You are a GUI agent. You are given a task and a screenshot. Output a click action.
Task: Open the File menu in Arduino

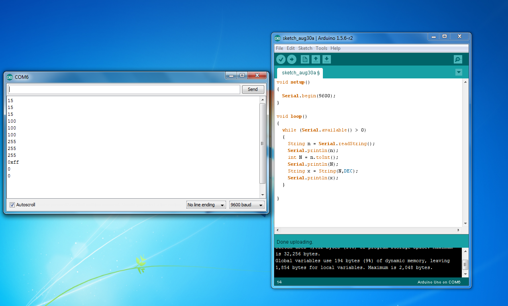[280, 48]
